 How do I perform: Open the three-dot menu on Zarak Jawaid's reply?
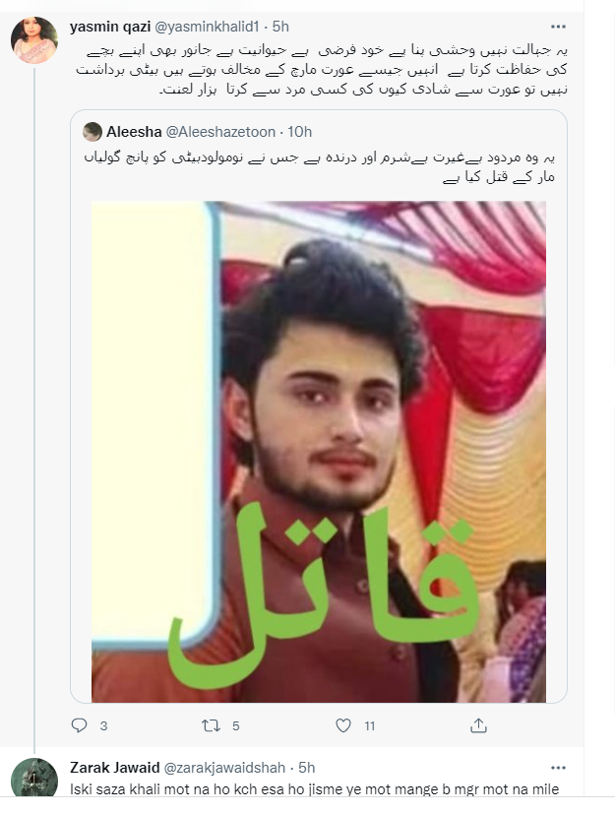558,768
